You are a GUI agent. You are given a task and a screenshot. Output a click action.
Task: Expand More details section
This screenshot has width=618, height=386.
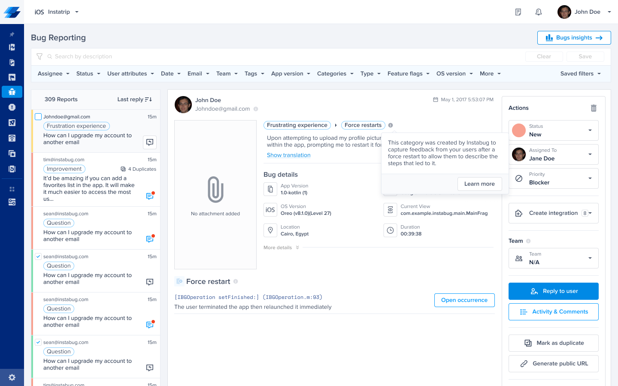[281, 247]
